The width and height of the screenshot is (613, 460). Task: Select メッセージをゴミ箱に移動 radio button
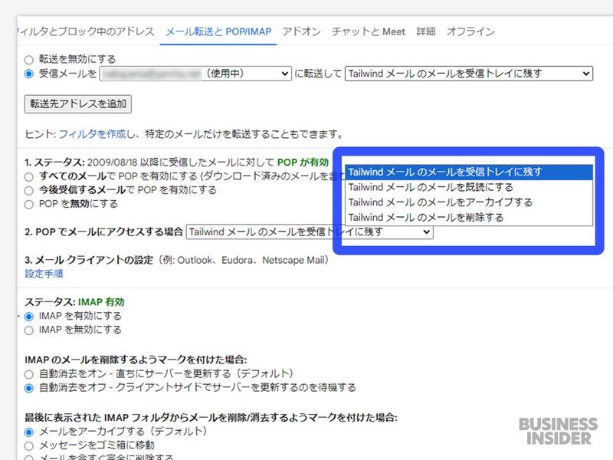tap(28, 446)
